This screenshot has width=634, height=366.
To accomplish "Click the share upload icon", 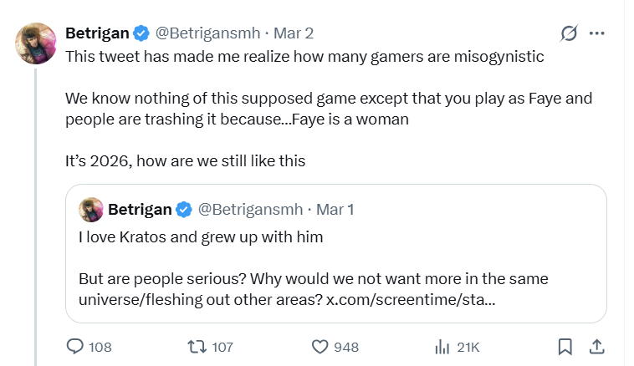I will point(596,346).
